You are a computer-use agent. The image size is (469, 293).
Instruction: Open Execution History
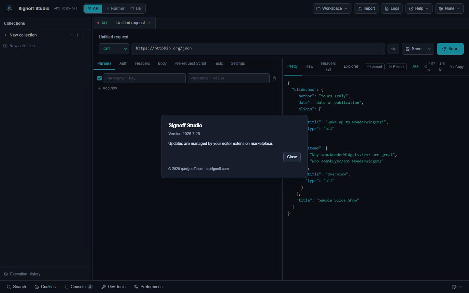pyautogui.click(x=22, y=274)
